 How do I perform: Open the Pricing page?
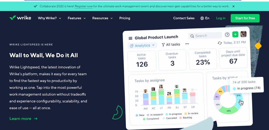pos(125,18)
